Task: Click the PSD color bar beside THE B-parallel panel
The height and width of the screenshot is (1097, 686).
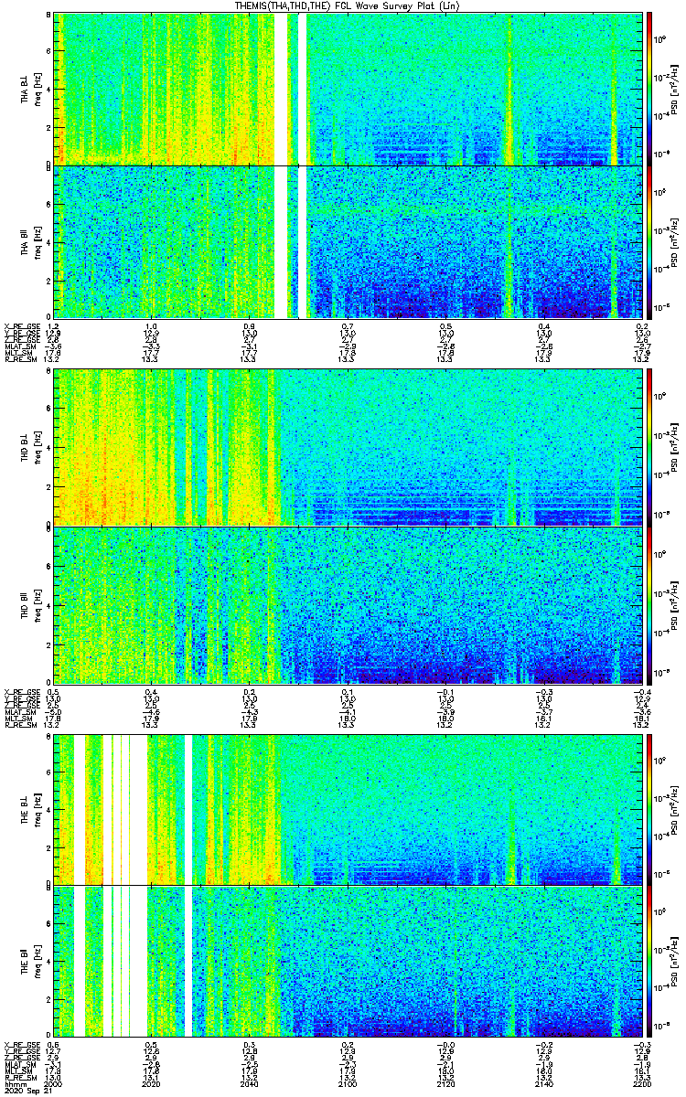Action: click(x=649, y=962)
